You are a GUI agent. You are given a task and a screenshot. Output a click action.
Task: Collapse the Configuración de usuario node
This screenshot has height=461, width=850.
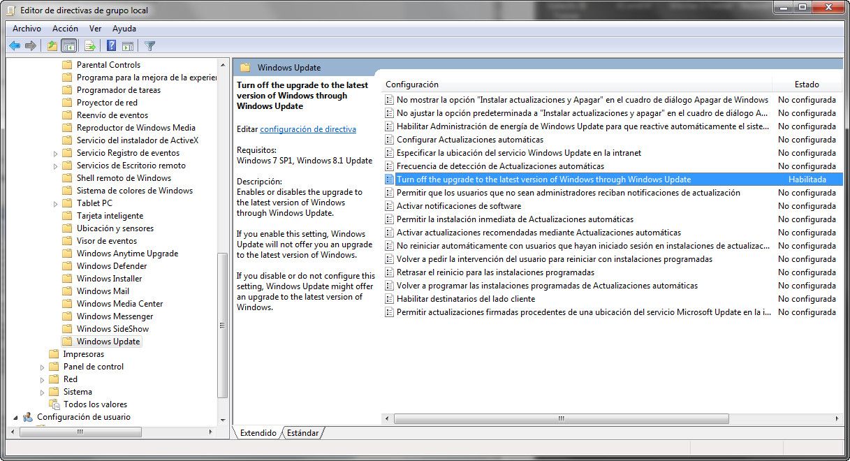click(15, 417)
